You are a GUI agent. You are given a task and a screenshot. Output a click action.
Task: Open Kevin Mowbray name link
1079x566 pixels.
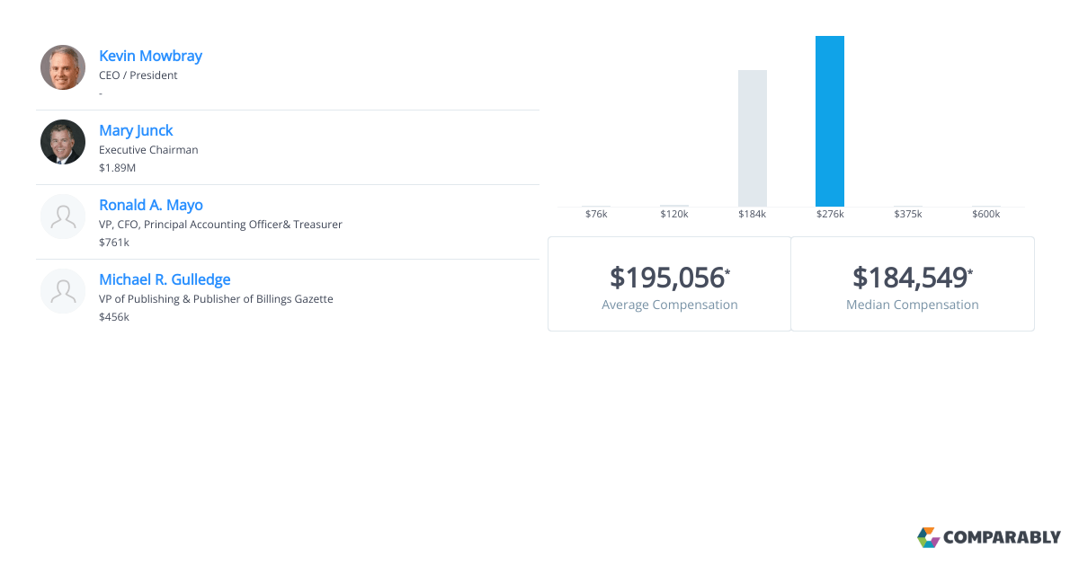pos(150,56)
